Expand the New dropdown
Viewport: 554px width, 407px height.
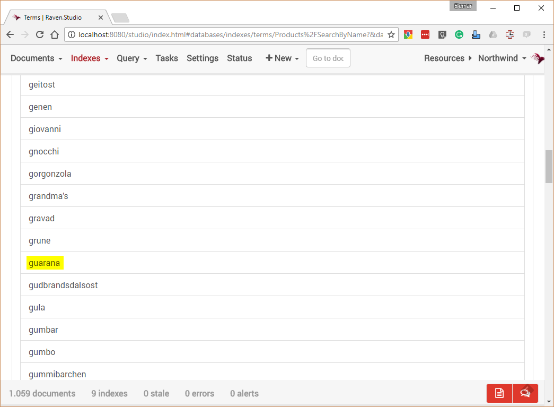pyautogui.click(x=282, y=58)
